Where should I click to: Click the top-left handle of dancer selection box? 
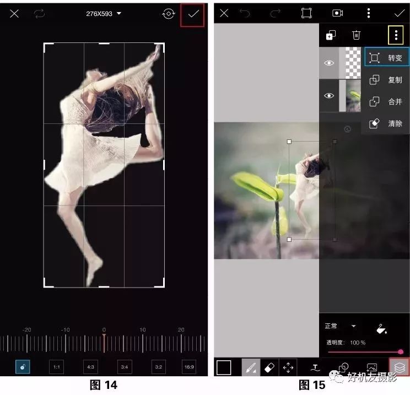[x=289, y=142]
